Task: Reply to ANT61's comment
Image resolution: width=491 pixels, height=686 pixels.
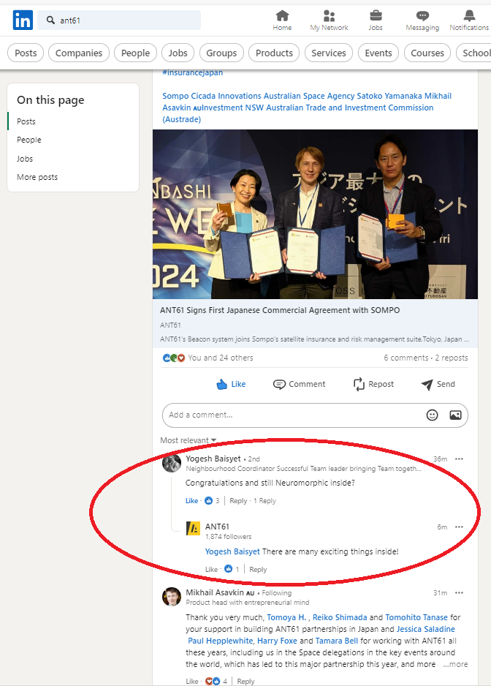Action: click(x=258, y=569)
